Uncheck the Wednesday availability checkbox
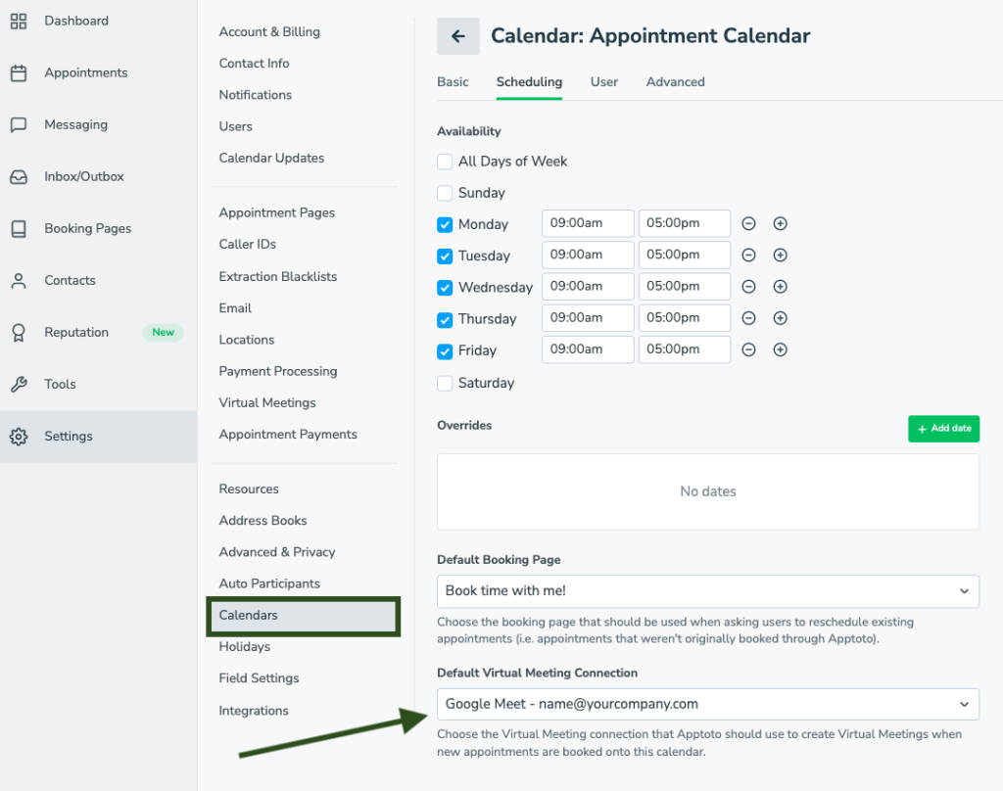1003x791 pixels. (x=445, y=288)
